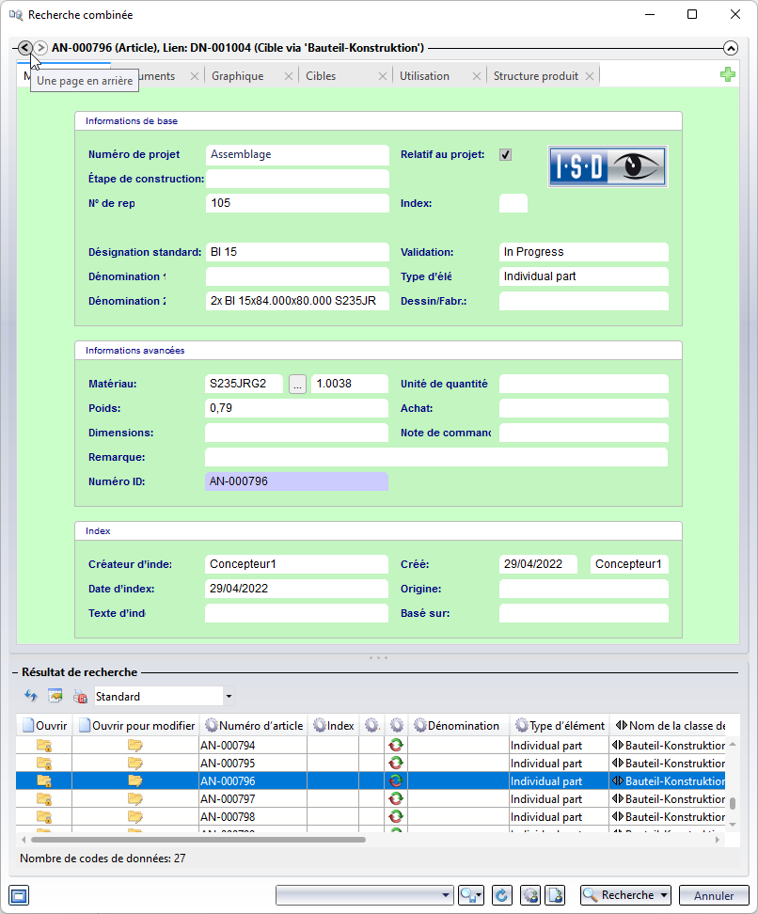758x914 pixels.
Task: Close the Structure produit tab
Action: pos(590,76)
